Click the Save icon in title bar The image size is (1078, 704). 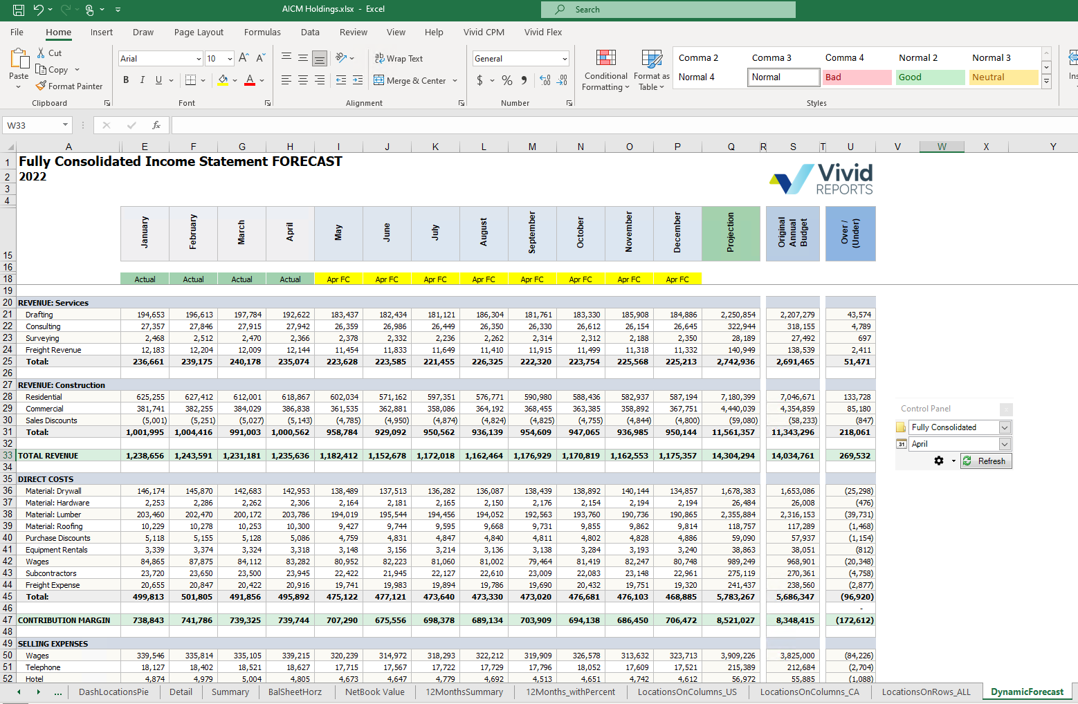pyautogui.click(x=19, y=10)
